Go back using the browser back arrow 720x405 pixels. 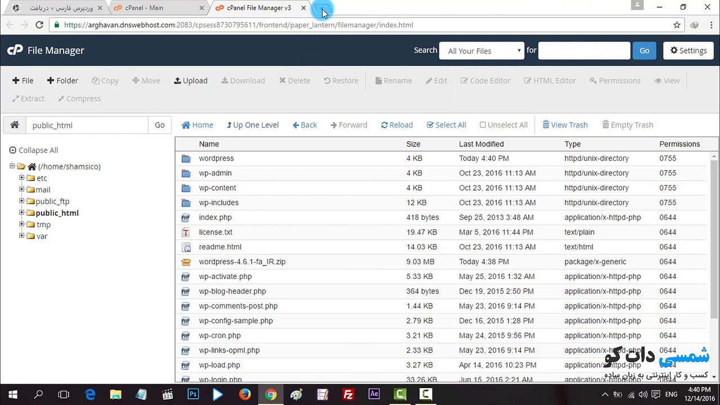point(9,25)
